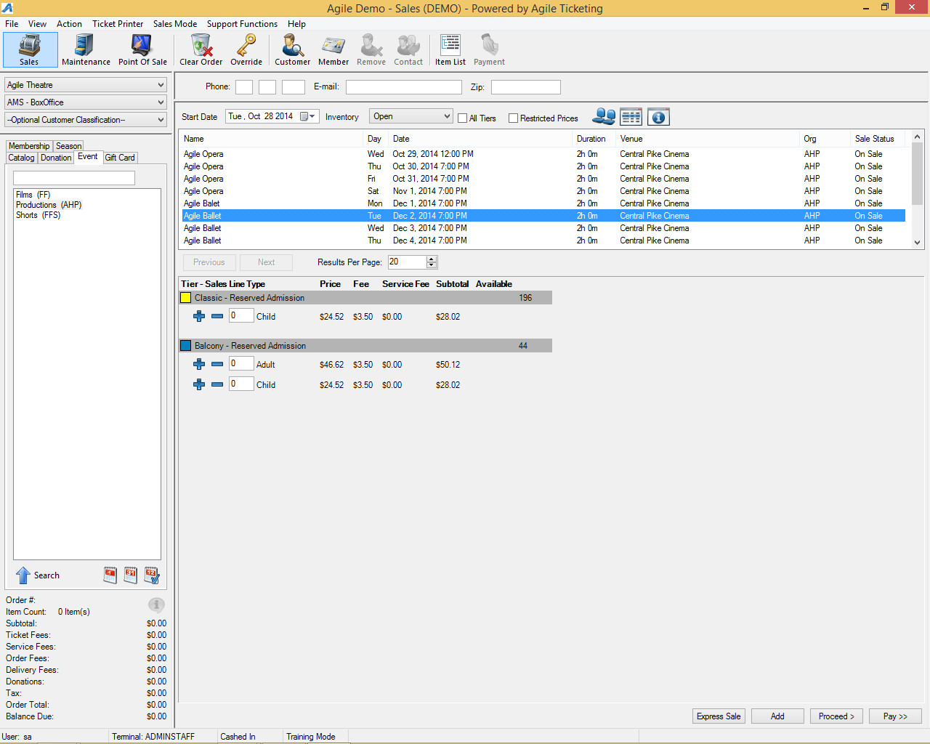
Task: Click the Remove customer icon
Action: tap(371, 49)
